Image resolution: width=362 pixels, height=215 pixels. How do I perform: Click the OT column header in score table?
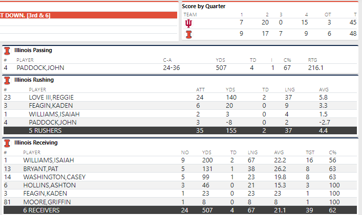click(328, 15)
